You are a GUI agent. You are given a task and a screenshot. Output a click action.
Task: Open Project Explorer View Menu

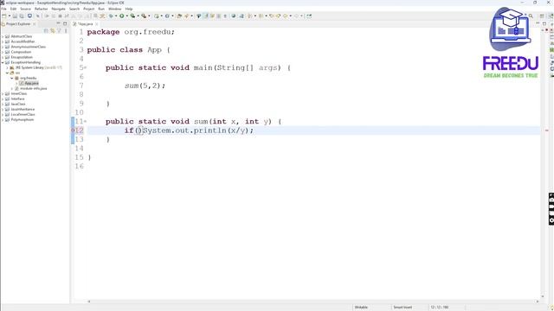[x=66, y=31]
